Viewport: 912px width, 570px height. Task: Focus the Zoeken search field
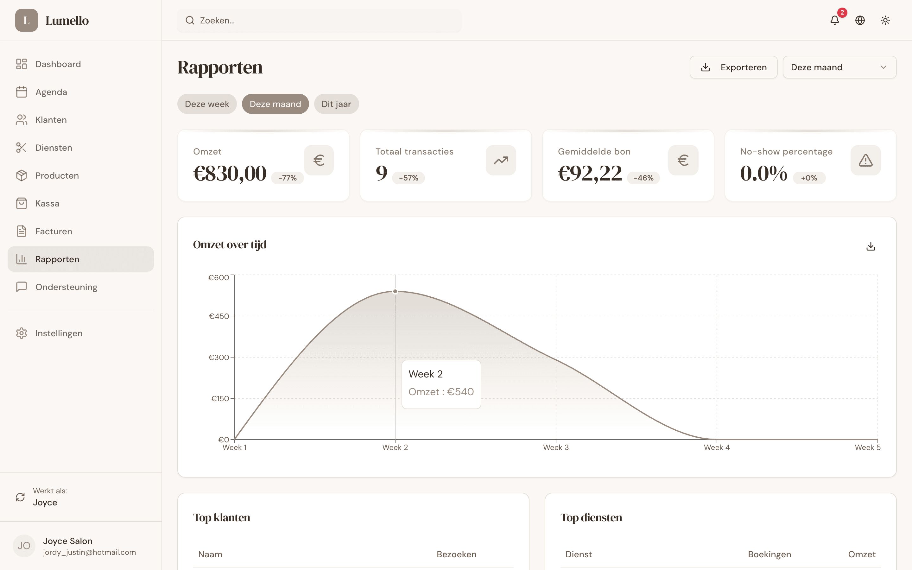coord(319,20)
